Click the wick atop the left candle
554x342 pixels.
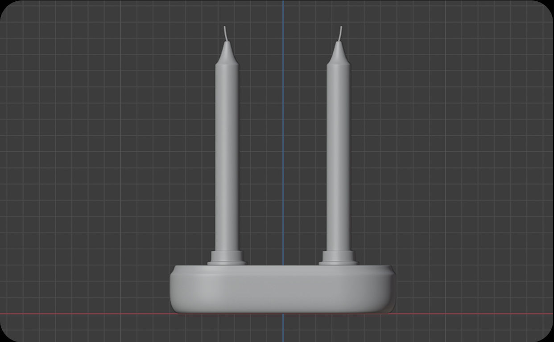[x=226, y=33]
